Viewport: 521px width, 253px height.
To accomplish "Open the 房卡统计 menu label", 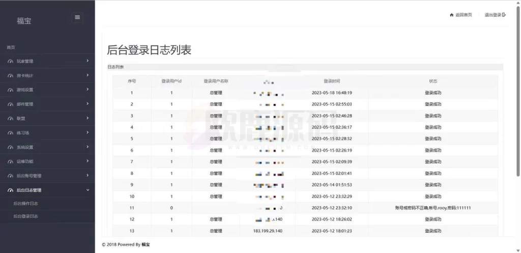I will point(25,75).
